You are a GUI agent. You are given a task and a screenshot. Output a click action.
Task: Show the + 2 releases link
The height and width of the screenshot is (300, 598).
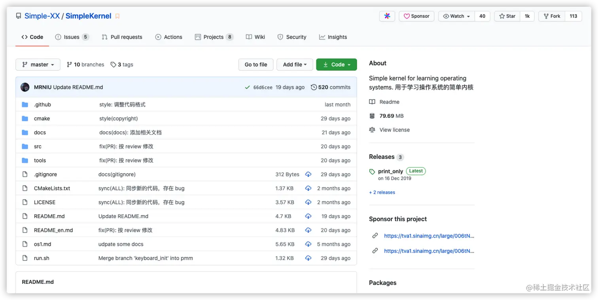[x=382, y=192]
